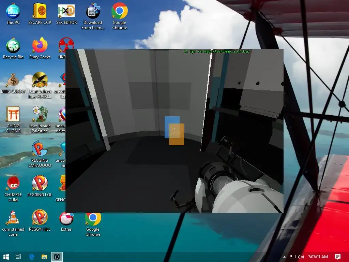Open the Windows Start menu
Viewport: 349px width, 262px height.
click(x=6, y=257)
